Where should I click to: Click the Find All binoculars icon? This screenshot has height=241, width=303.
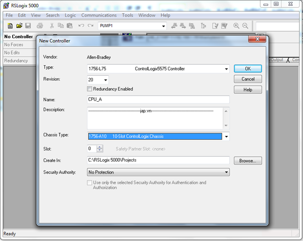coord(192,26)
